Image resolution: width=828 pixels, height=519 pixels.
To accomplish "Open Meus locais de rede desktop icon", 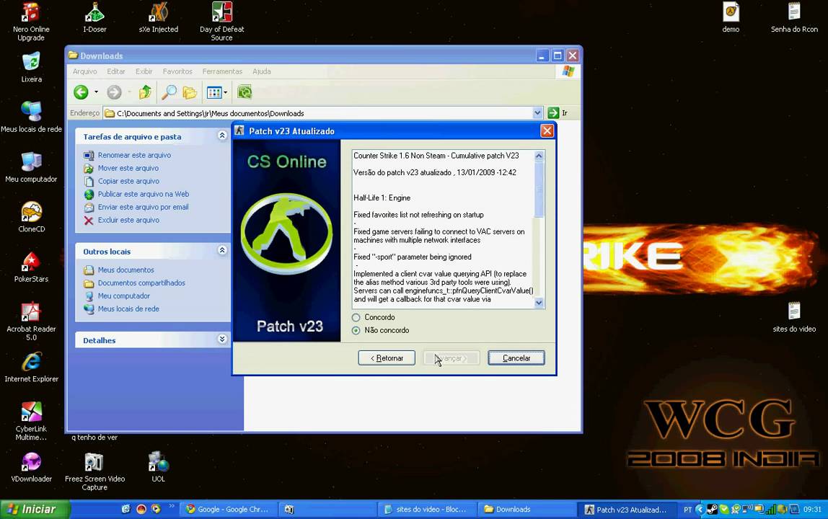I will [31, 117].
